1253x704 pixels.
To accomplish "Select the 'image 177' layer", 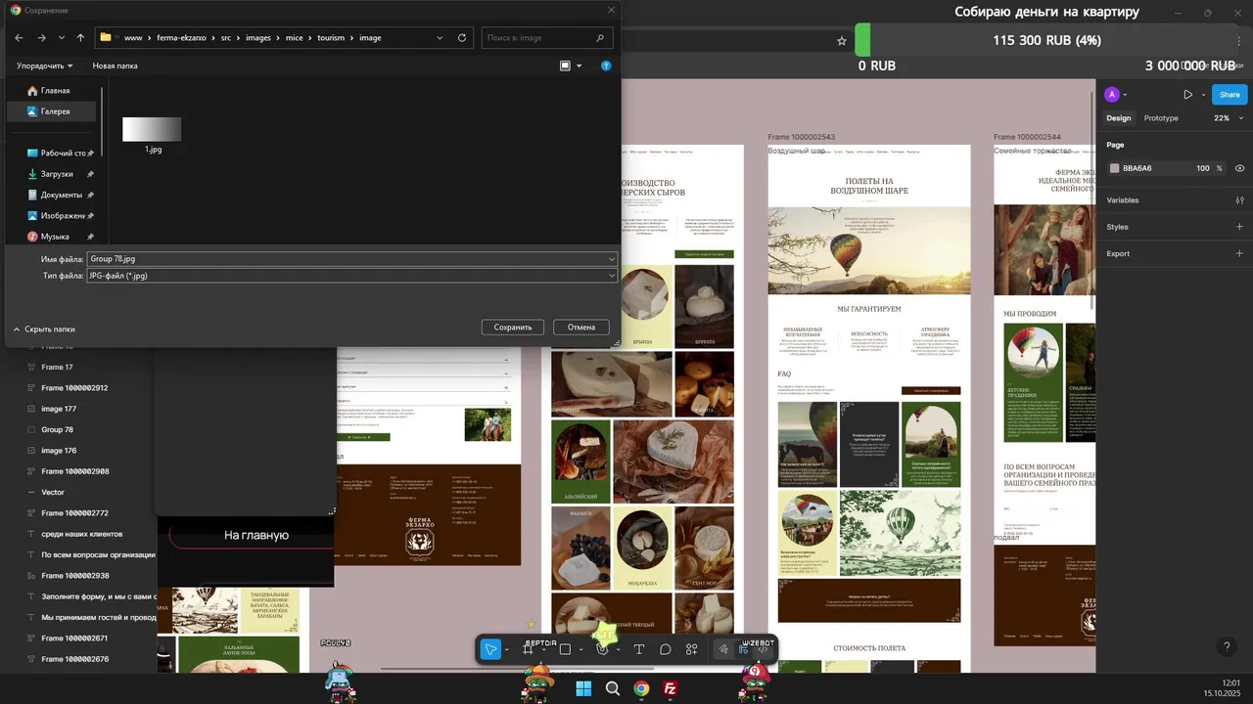I will click(59, 409).
